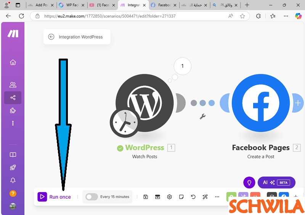Image resolution: width=305 pixels, height=215 pixels.
Task: Click the Run once play button
Action: [x=42, y=197]
